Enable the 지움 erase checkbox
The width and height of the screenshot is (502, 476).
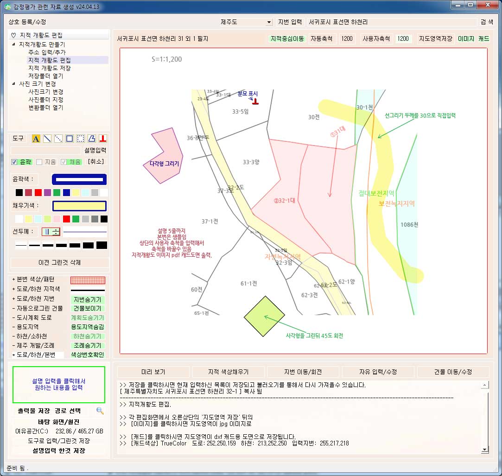[39, 162]
